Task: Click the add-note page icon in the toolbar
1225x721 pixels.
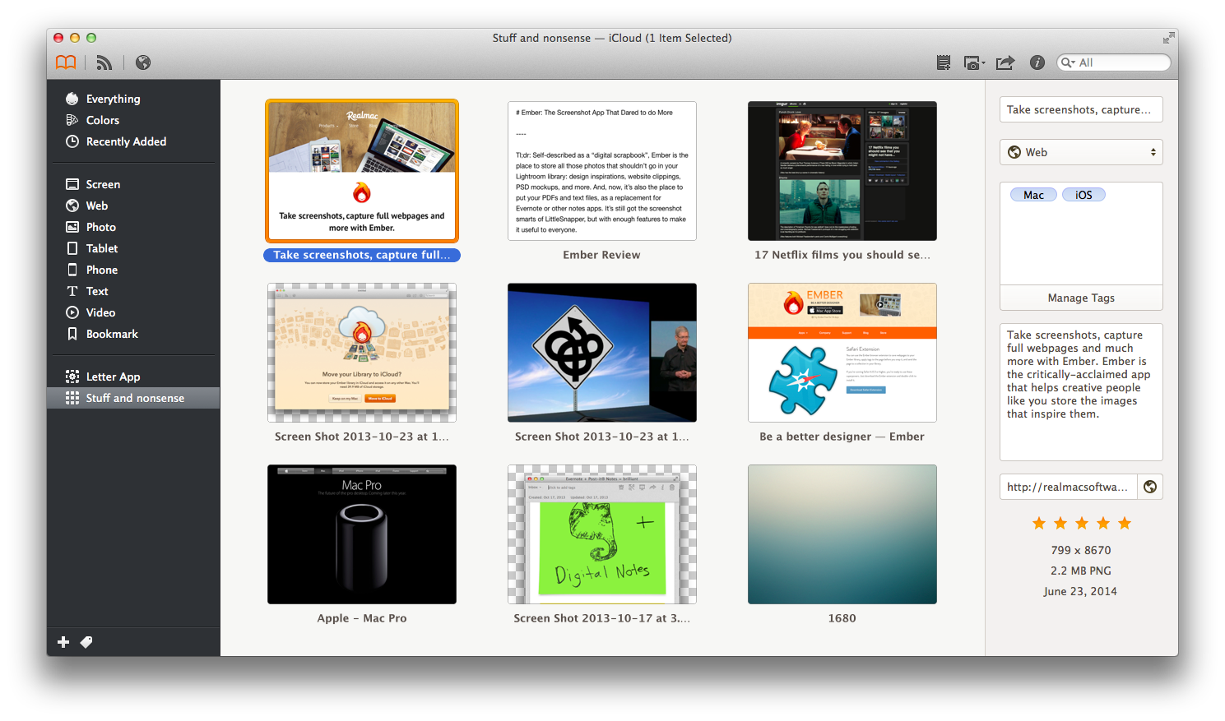Action: tap(944, 62)
